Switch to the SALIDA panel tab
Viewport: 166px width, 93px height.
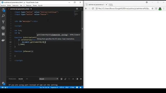21,79
